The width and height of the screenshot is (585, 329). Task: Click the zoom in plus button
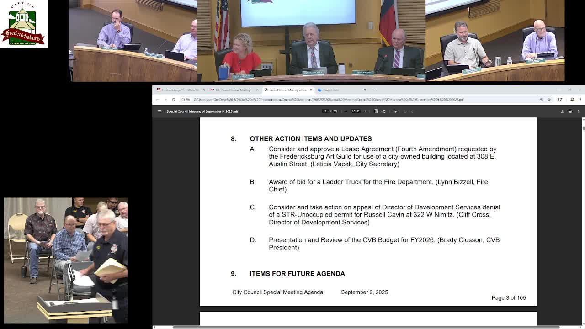point(365,111)
